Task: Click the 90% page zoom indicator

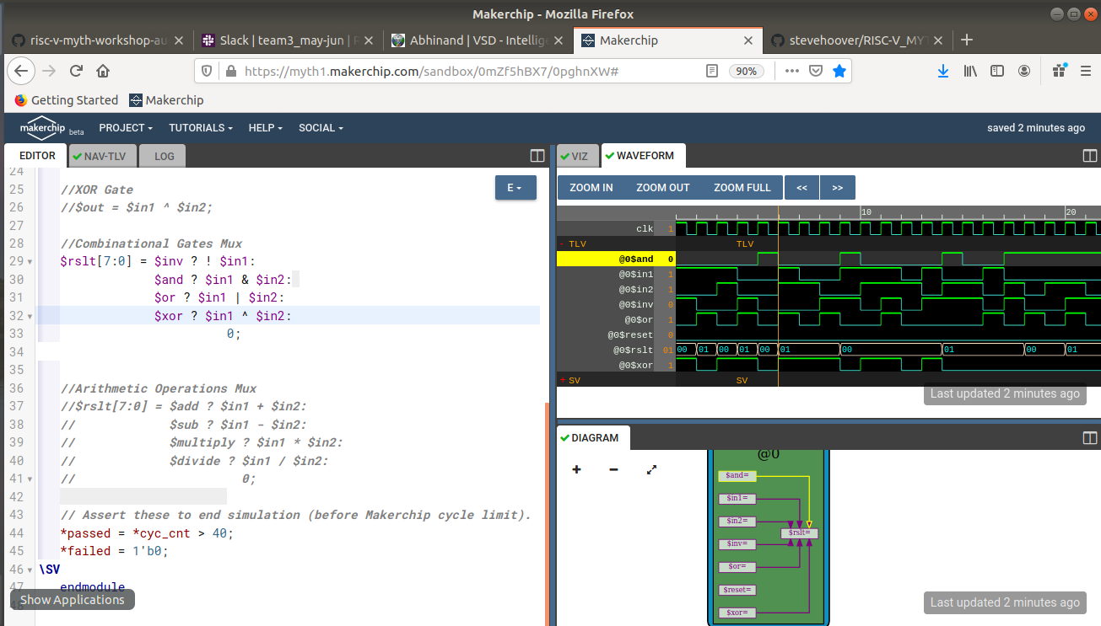Action: tap(747, 72)
